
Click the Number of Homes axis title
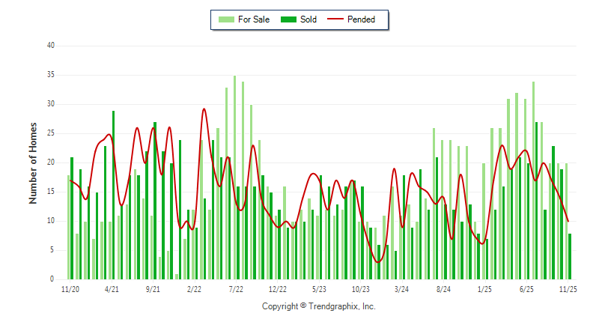pos(33,162)
